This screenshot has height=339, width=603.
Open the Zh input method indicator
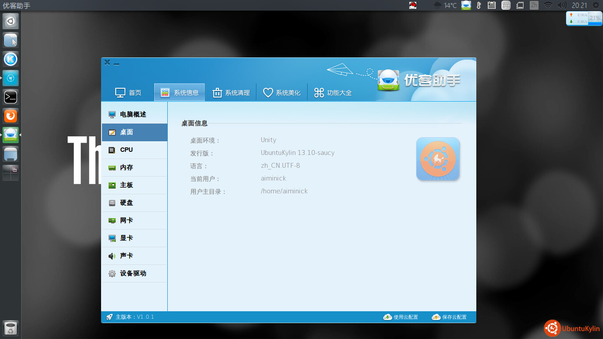point(534,5)
